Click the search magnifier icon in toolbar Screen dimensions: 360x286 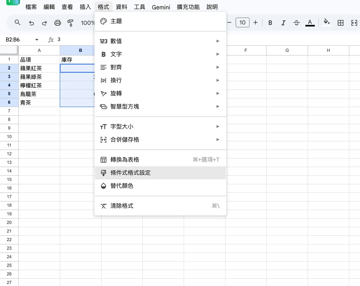[x=17, y=23]
